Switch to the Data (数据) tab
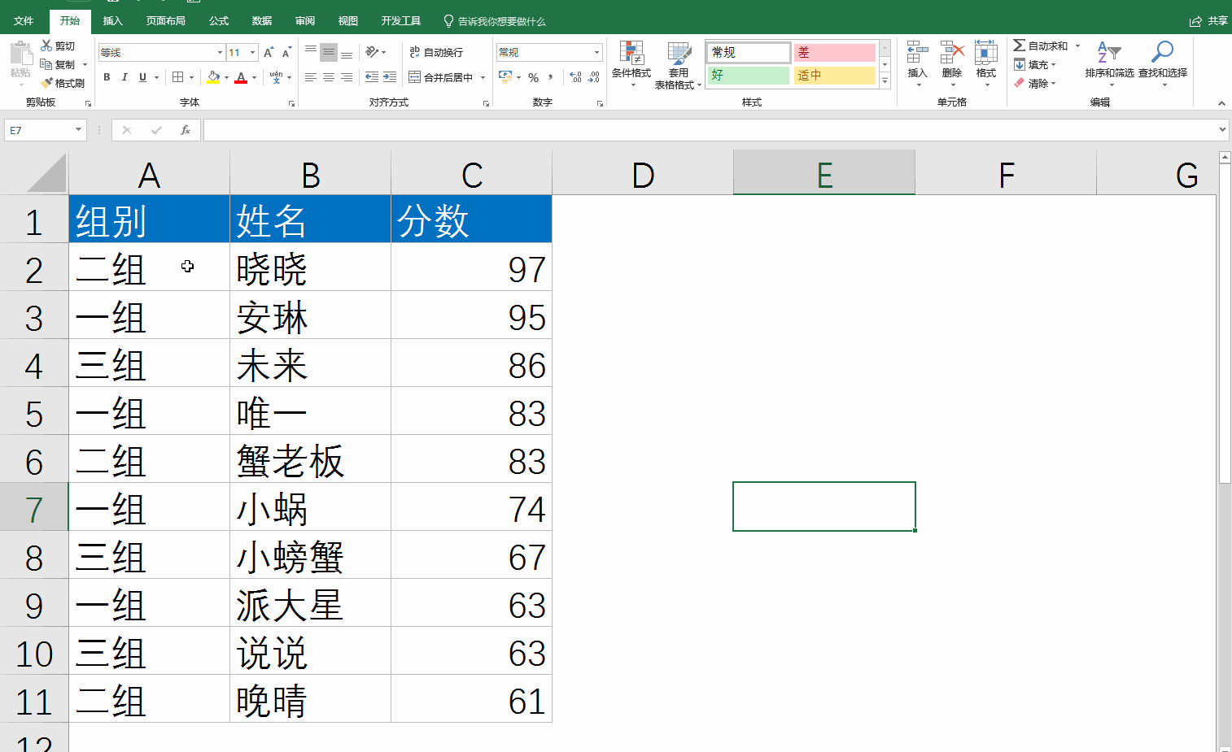1232x752 pixels. [x=262, y=21]
